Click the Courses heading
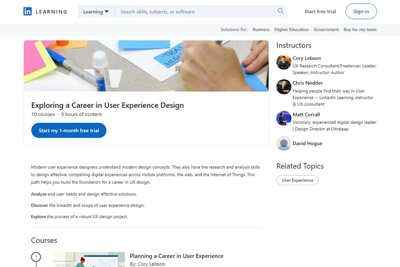This screenshot has width=400, height=267. pos(44,240)
